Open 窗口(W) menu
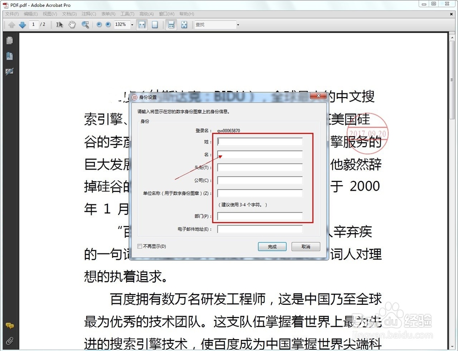 point(167,14)
